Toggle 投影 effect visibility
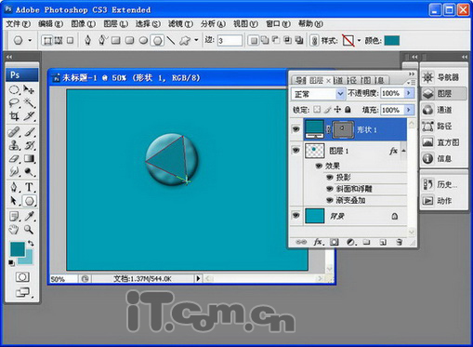The image size is (473, 347). point(330,178)
